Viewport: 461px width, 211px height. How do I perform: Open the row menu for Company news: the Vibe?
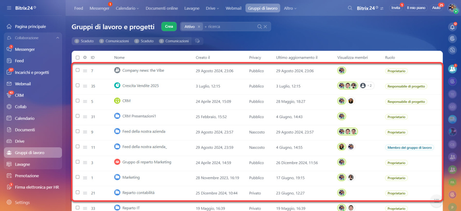pyautogui.click(x=85, y=71)
